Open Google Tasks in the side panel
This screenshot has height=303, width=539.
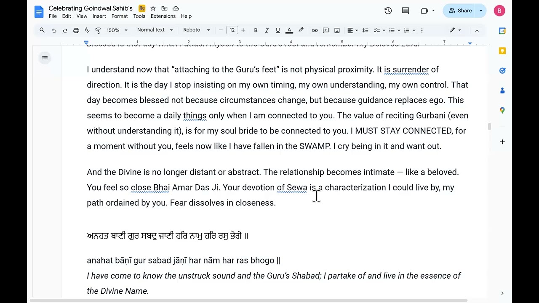tap(502, 71)
